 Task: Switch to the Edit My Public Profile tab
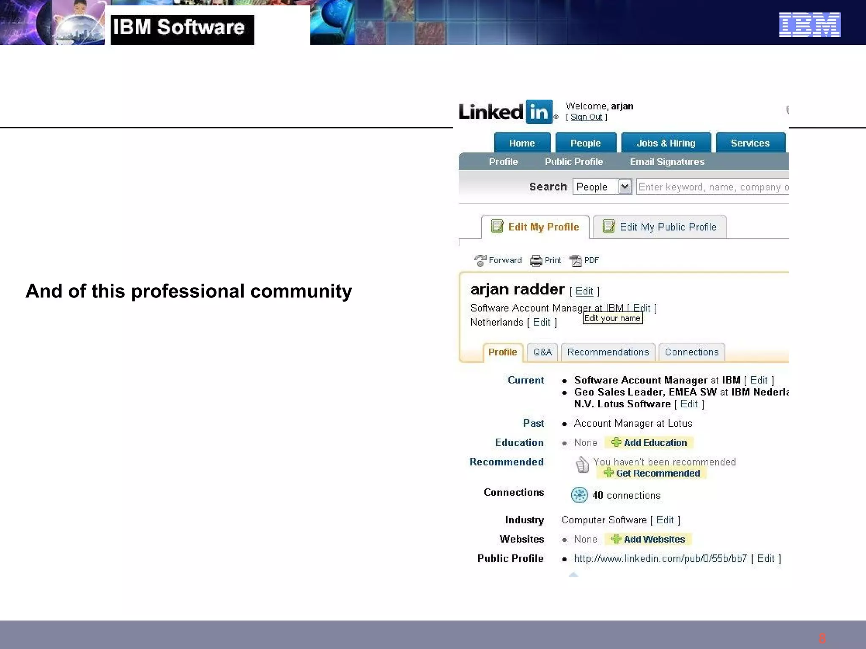660,227
